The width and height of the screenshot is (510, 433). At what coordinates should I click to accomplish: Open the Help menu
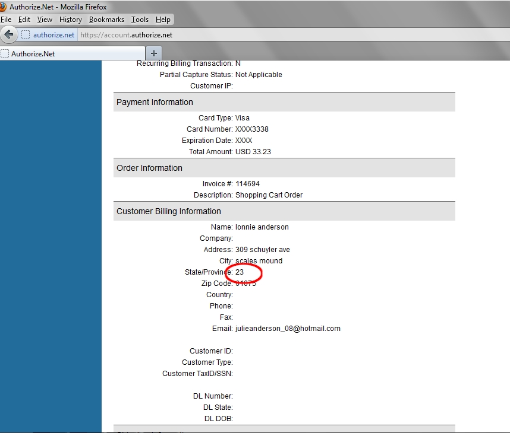163,20
